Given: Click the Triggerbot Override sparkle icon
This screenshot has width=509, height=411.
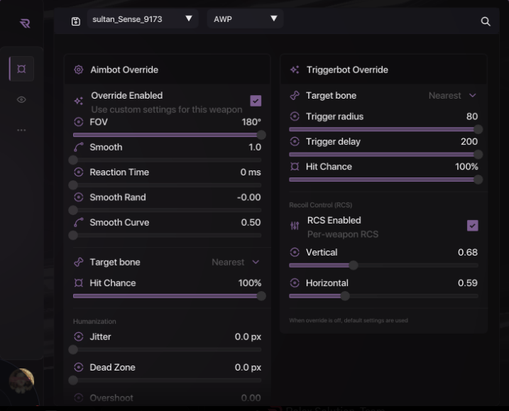Looking at the screenshot, I should tap(295, 70).
